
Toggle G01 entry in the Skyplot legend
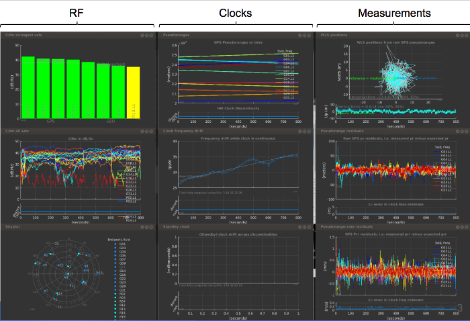(122, 243)
